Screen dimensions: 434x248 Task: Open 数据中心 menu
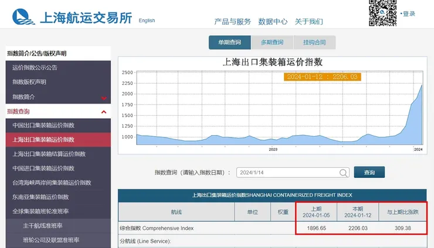point(273,22)
